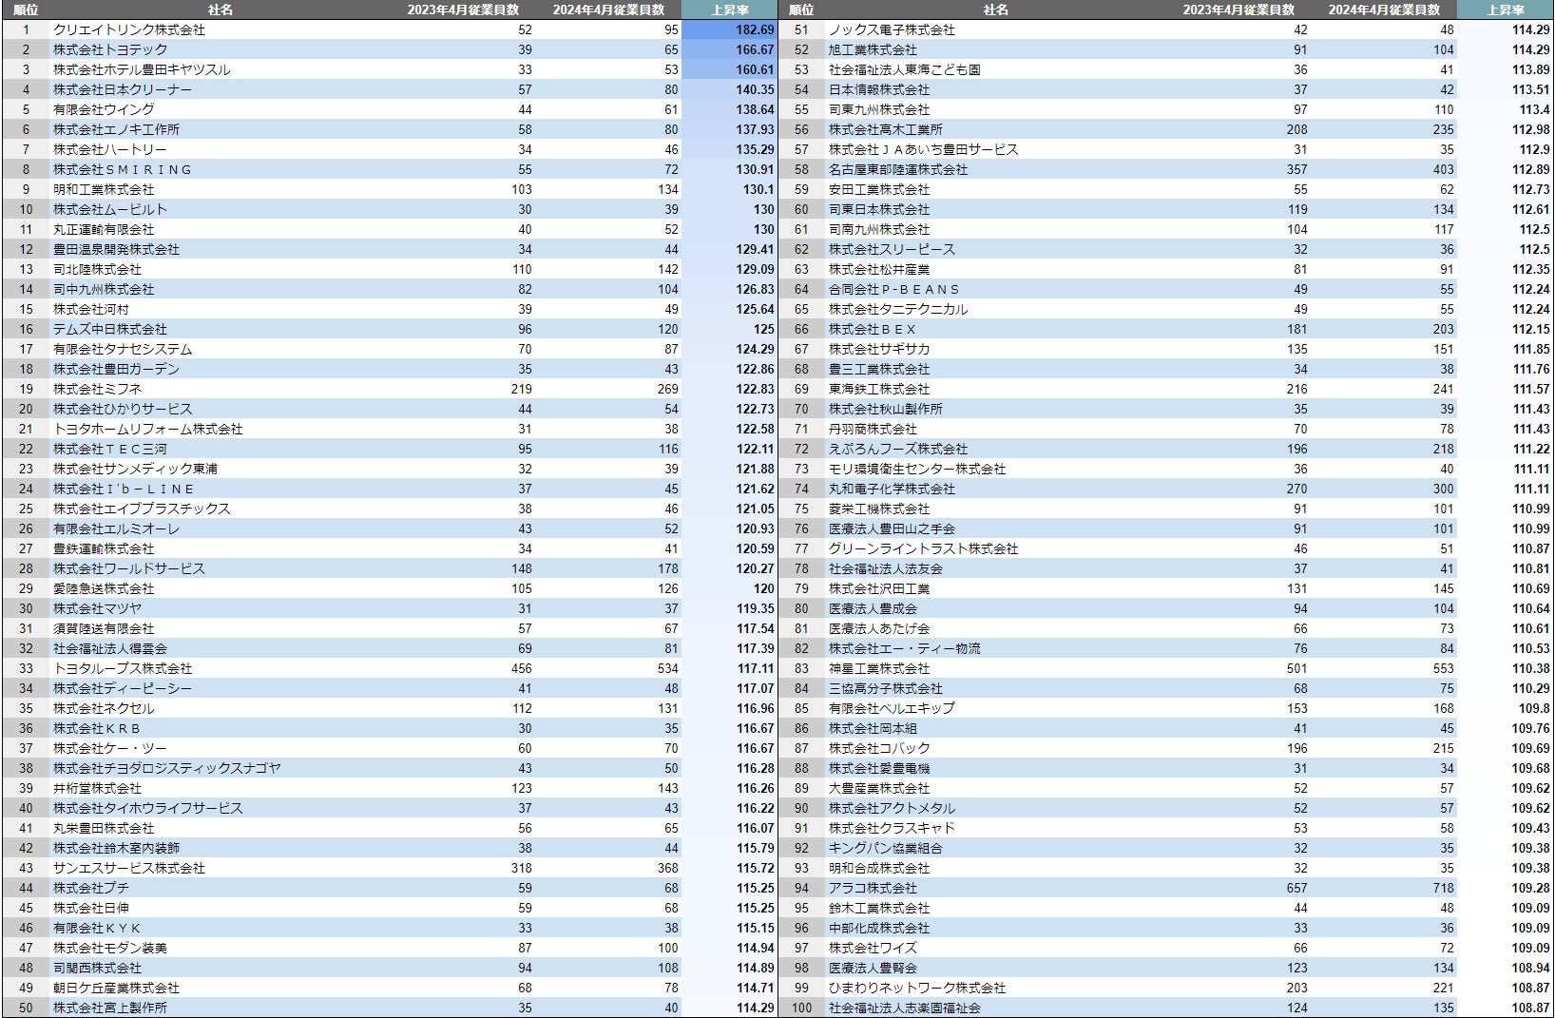The height and width of the screenshot is (1018, 1555).
Task: Click the サンエスサービス株式会社 cell
Action: [129, 868]
